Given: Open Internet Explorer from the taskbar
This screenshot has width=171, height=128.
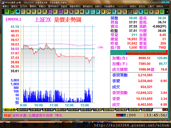Looking at the screenshot, I should pos(15,125).
